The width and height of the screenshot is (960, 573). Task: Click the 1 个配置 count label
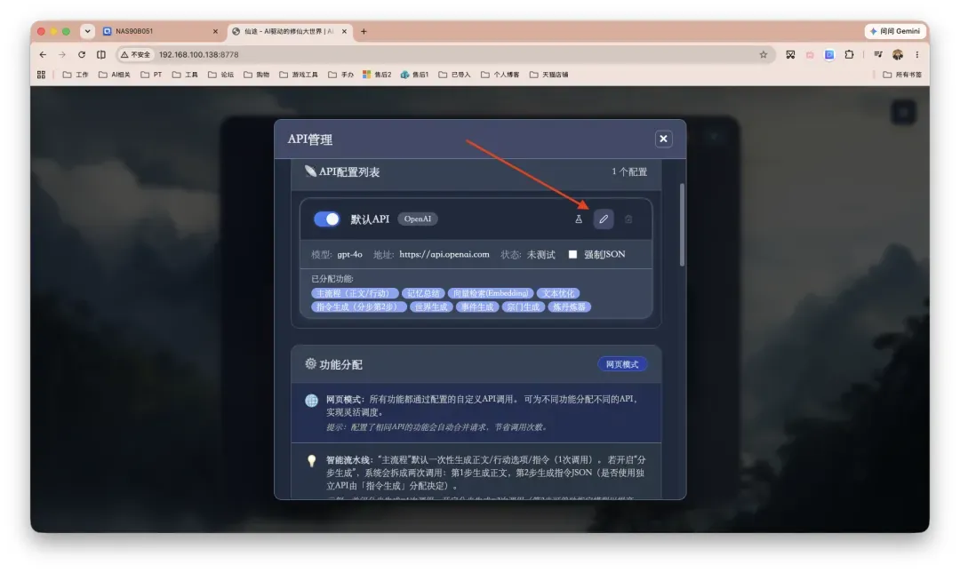click(x=629, y=172)
